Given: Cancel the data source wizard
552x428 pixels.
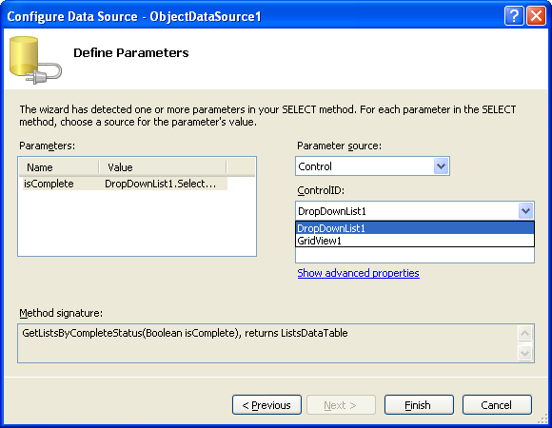Looking at the screenshot, I should [x=497, y=405].
